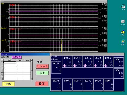The width and height of the screenshot is (127, 95).
Task: Click the yellow cursor line on bottom chart
Action: point(62,46)
